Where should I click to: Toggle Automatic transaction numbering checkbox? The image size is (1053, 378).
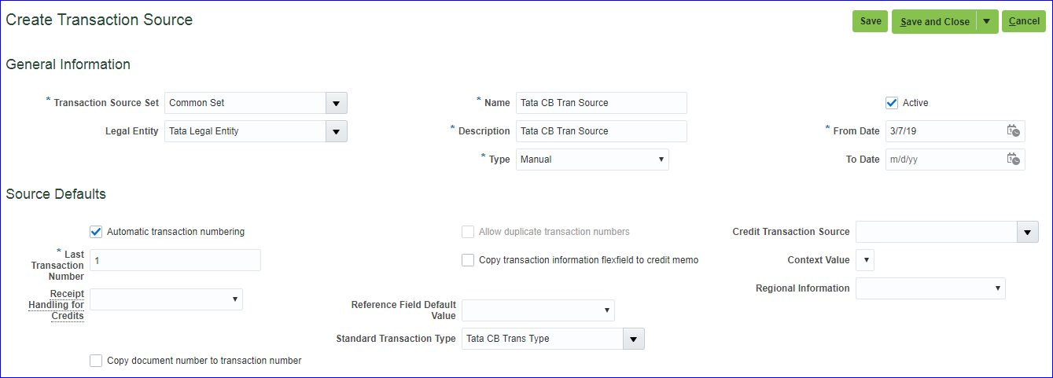click(96, 232)
